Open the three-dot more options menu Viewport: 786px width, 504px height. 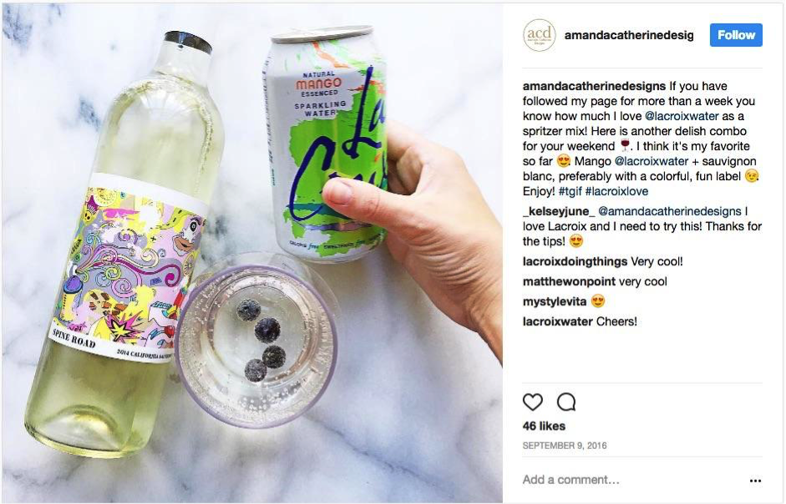click(755, 481)
